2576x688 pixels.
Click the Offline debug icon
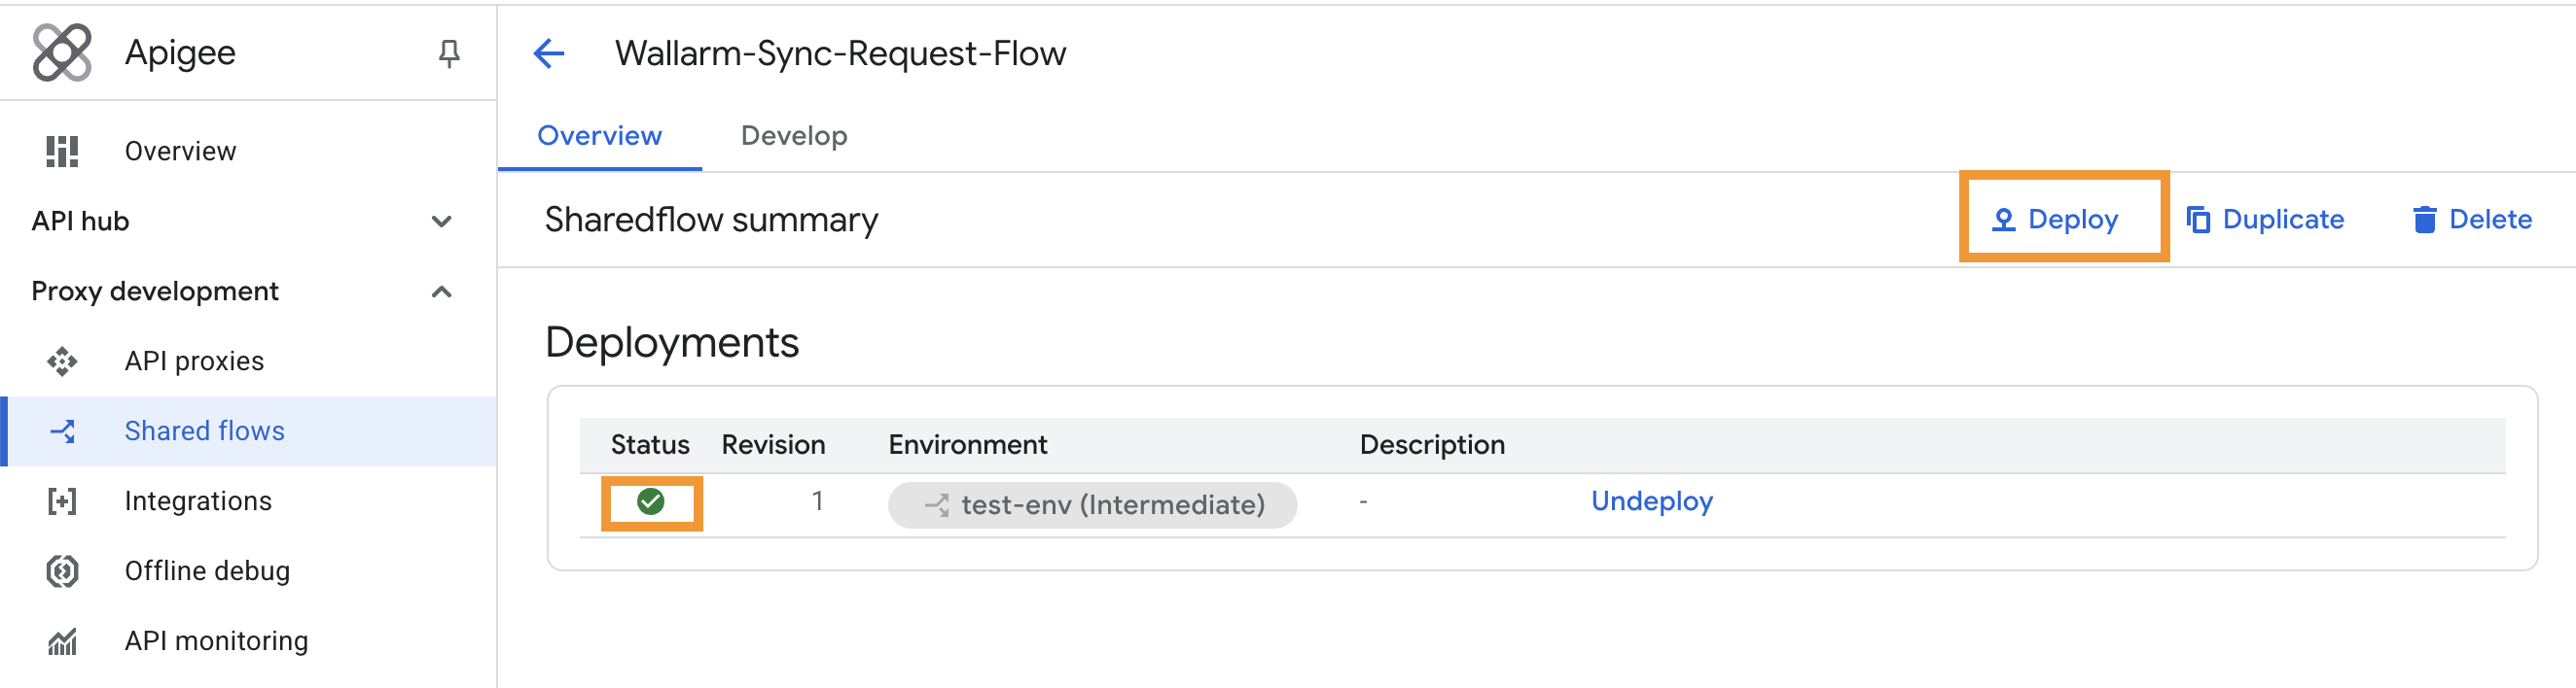point(62,570)
